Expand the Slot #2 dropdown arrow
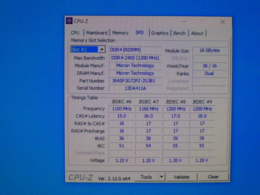This screenshot has height=195, width=260. point(102,50)
